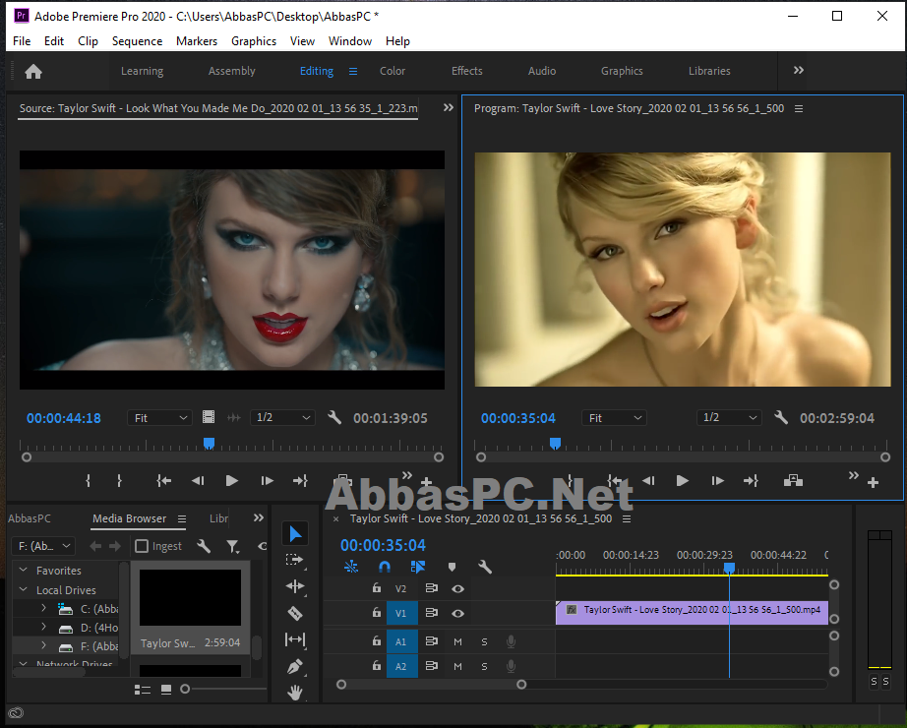907x728 pixels.
Task: Toggle V1 track output eye
Action: [457, 614]
